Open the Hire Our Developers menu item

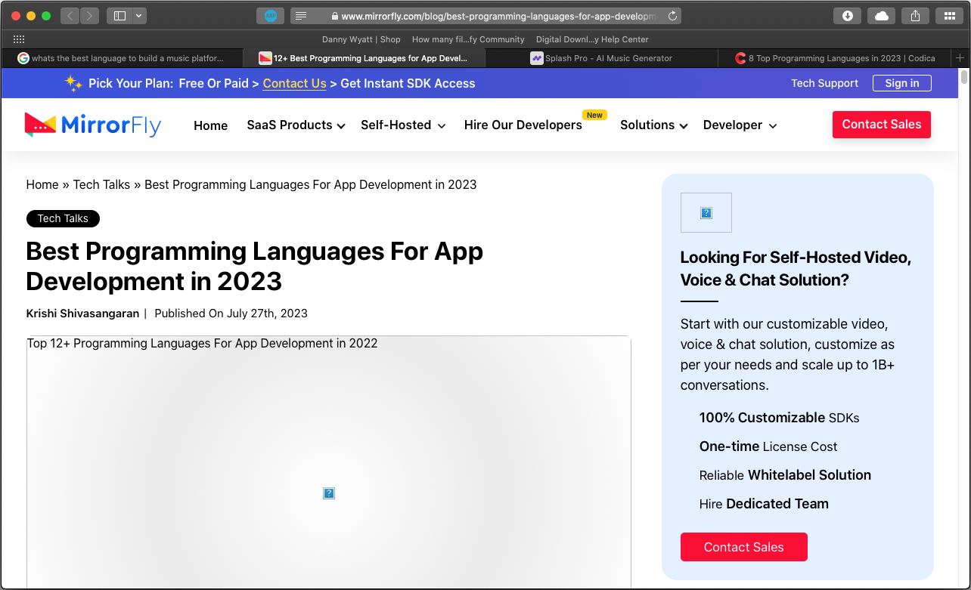[523, 125]
